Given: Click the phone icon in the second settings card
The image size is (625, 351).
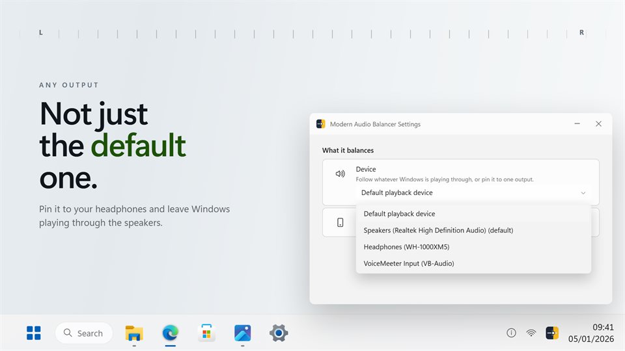Looking at the screenshot, I should pyautogui.click(x=340, y=222).
